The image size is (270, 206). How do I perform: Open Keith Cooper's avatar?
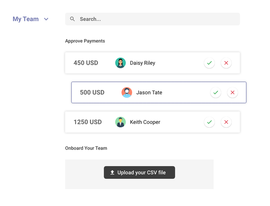(121, 122)
